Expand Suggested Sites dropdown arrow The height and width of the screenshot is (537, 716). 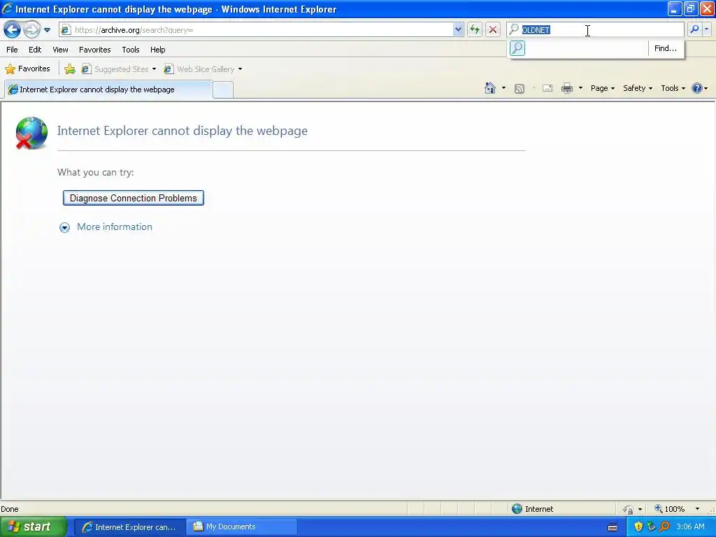pos(154,69)
